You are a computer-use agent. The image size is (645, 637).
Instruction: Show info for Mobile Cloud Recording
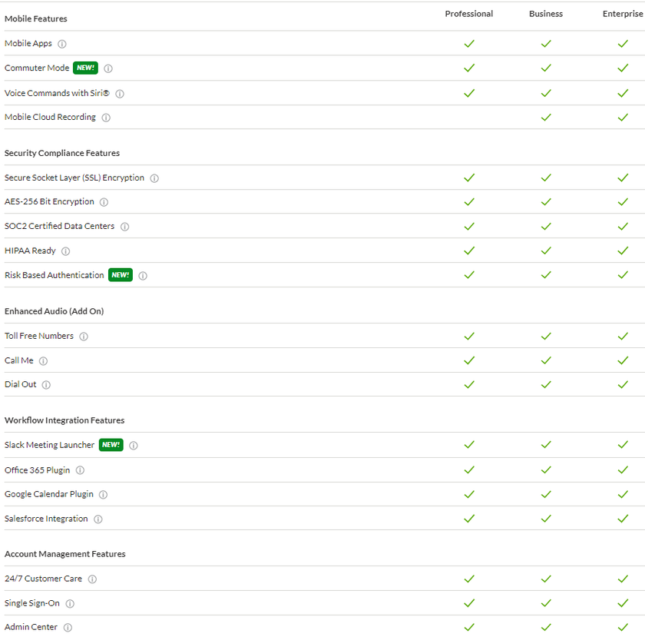pos(106,118)
